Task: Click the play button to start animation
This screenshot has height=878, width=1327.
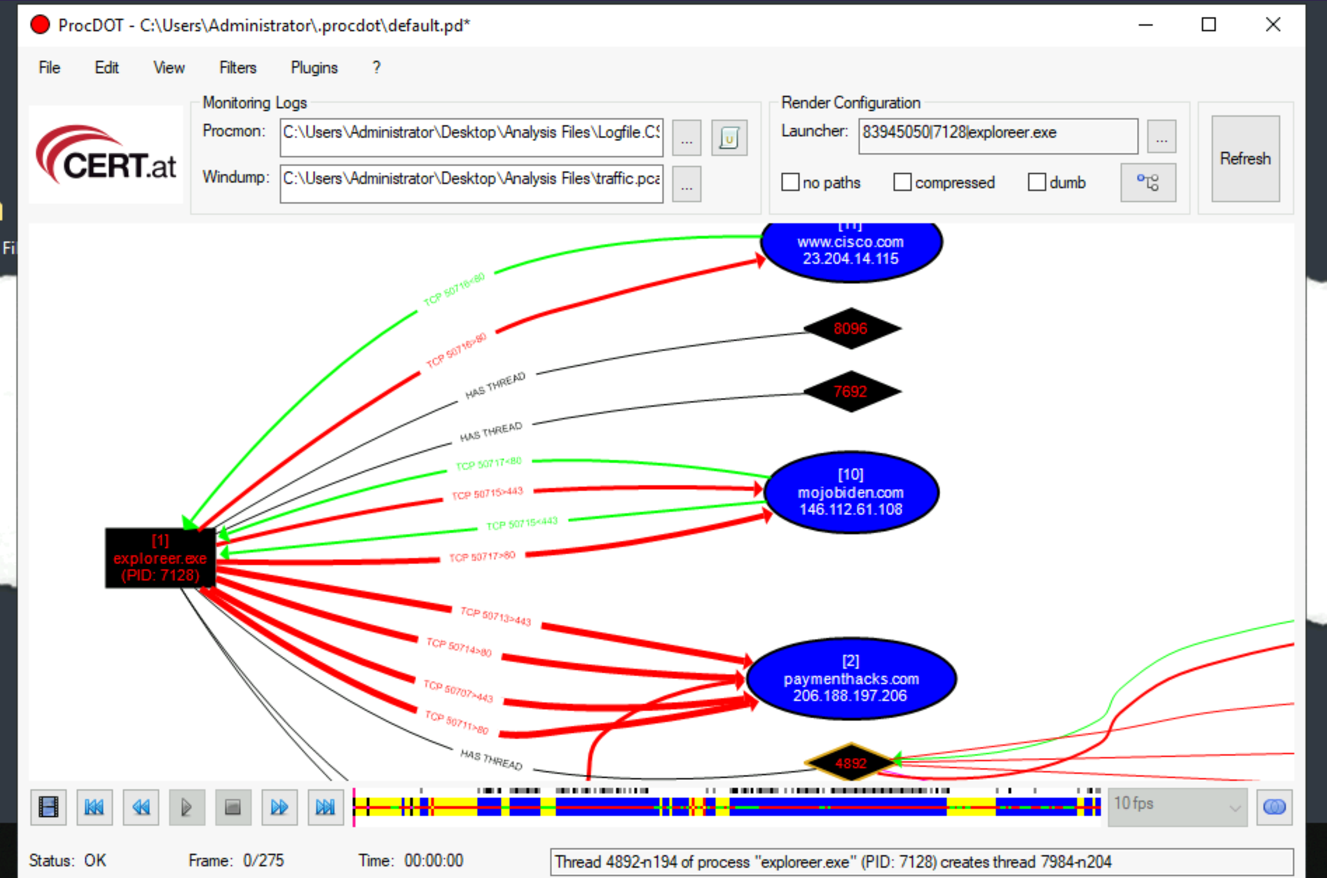Action: click(188, 807)
